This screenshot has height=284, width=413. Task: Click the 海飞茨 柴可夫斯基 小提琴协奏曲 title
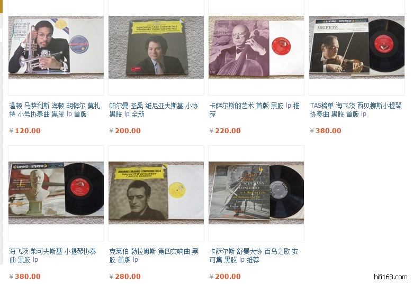click(x=52, y=255)
